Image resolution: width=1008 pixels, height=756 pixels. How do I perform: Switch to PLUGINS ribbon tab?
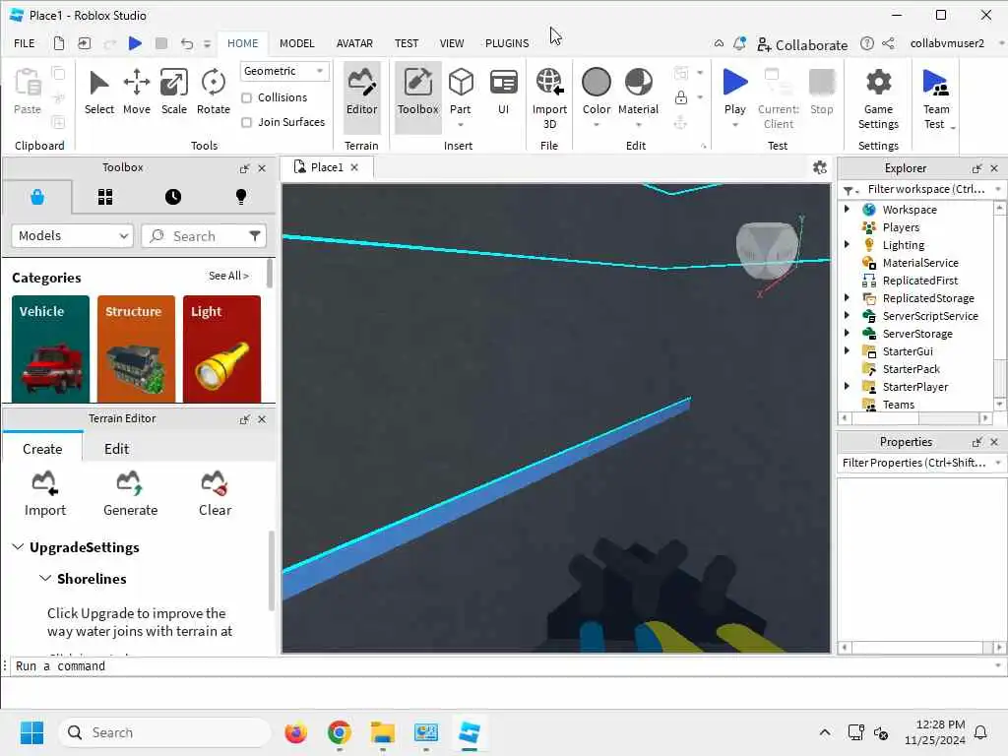pos(507,43)
